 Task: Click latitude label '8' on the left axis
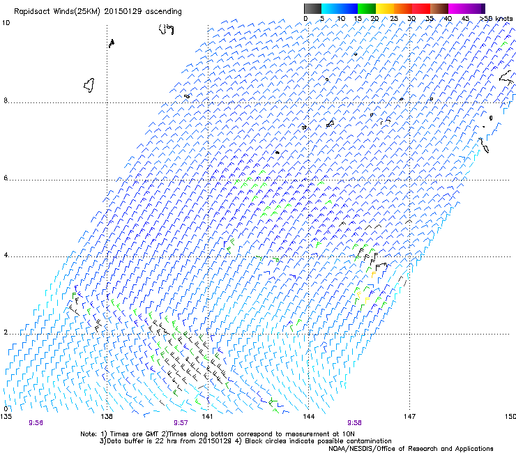click(6, 100)
